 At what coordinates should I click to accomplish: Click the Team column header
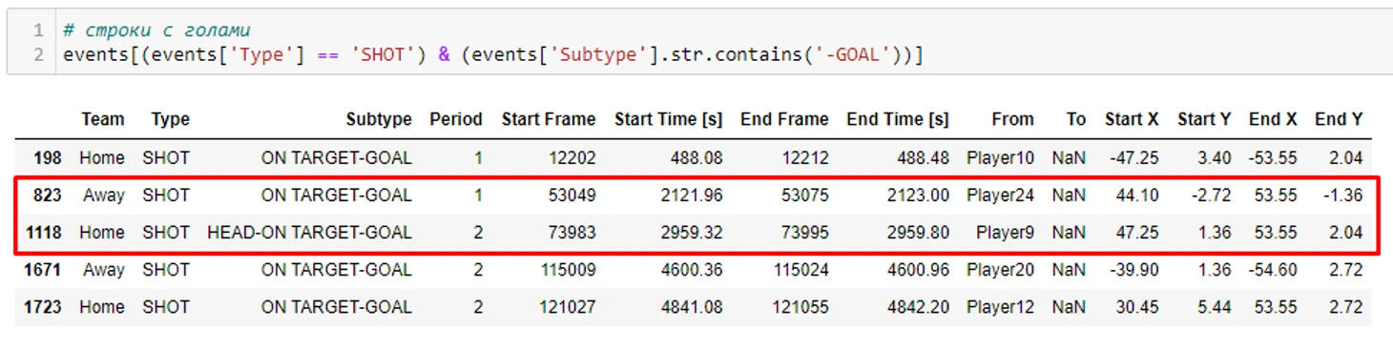pos(103,119)
